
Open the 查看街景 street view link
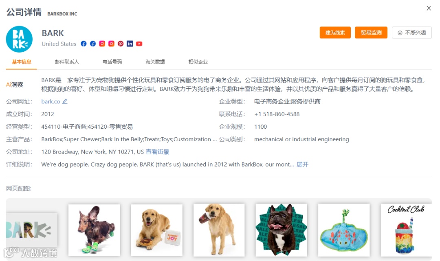pos(157,152)
